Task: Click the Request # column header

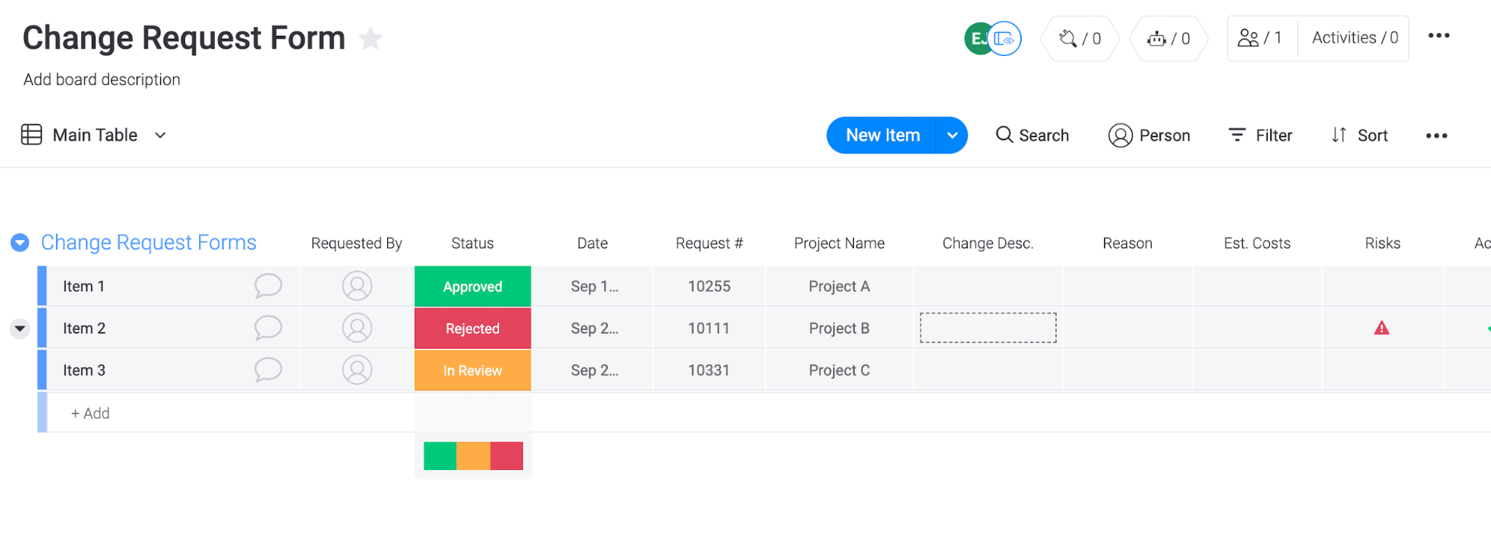Action: coord(709,244)
